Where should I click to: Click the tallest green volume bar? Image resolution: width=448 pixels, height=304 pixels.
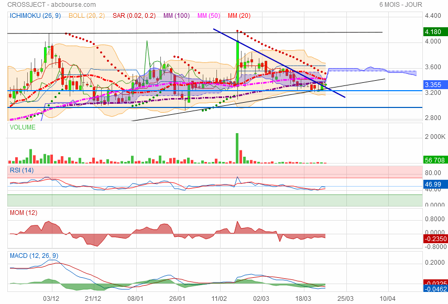(237, 148)
